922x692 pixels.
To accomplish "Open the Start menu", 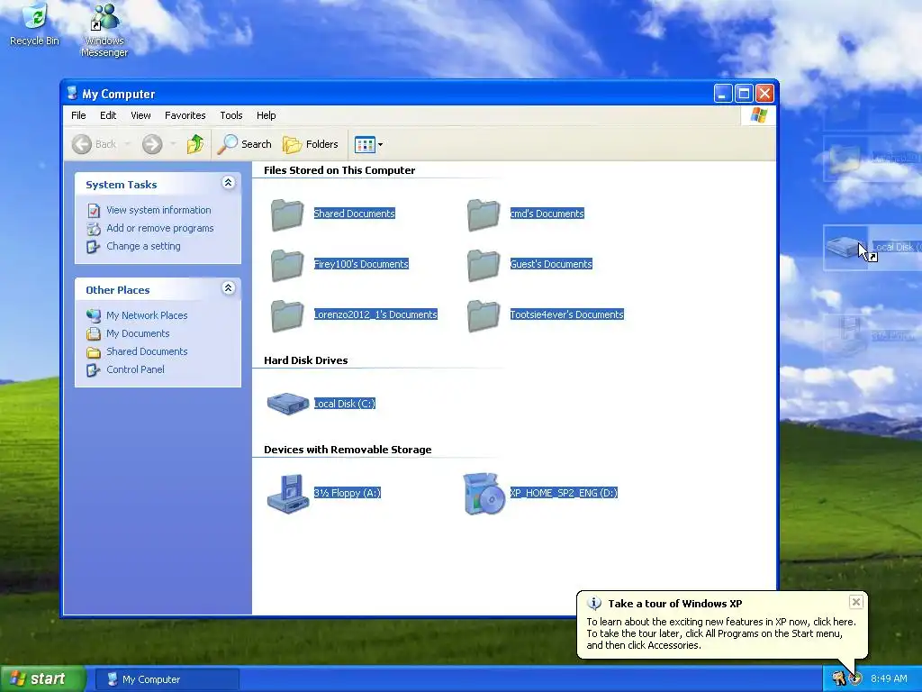I will (x=42, y=679).
